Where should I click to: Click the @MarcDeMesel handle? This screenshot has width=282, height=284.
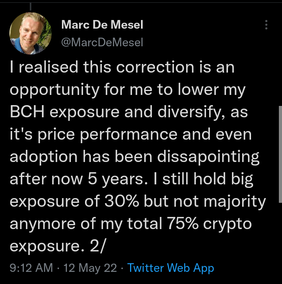(102, 42)
